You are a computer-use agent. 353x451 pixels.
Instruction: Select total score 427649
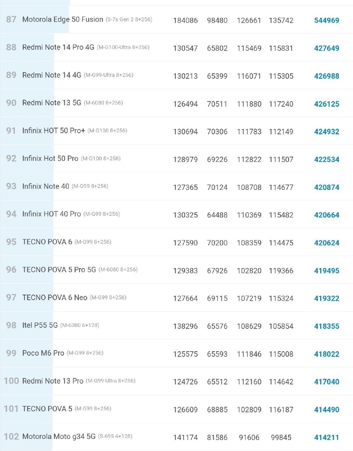[326, 48]
